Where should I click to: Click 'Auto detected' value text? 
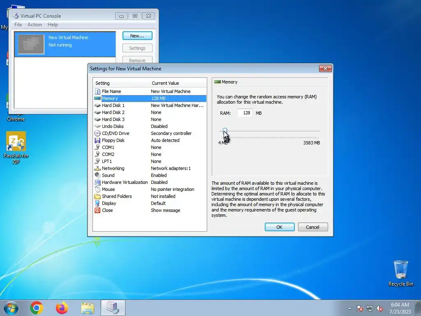[165, 140]
